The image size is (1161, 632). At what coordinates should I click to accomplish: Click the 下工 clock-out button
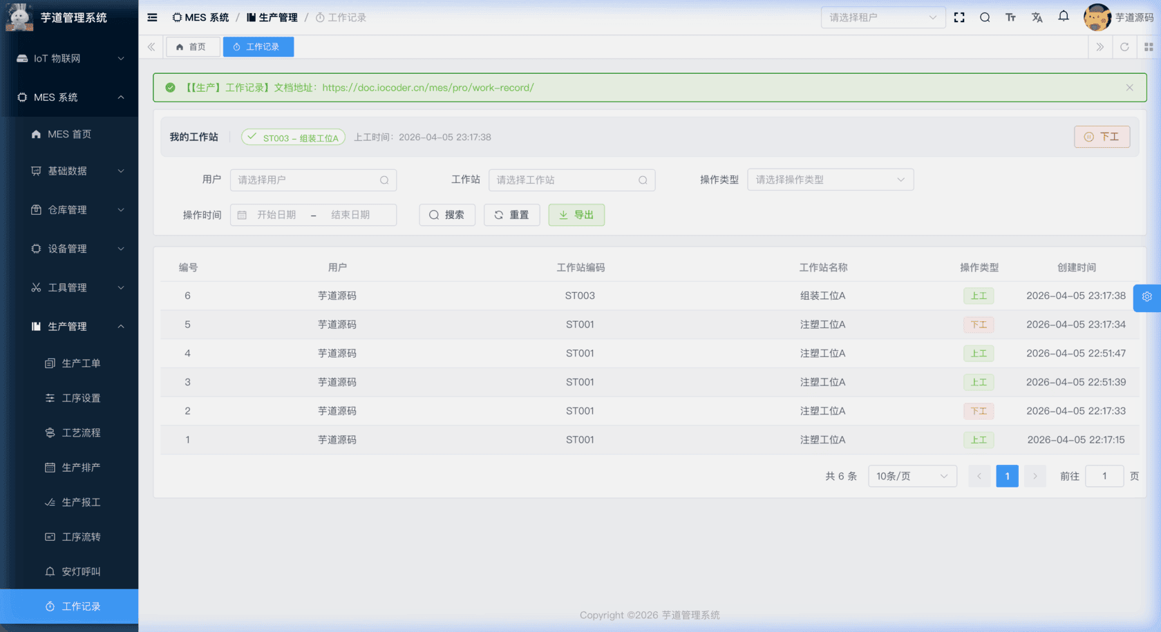click(1102, 137)
